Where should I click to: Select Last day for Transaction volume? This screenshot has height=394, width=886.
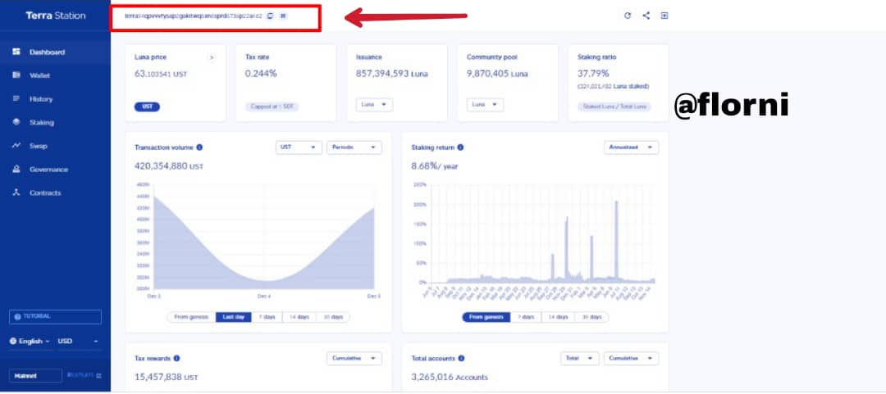[233, 317]
